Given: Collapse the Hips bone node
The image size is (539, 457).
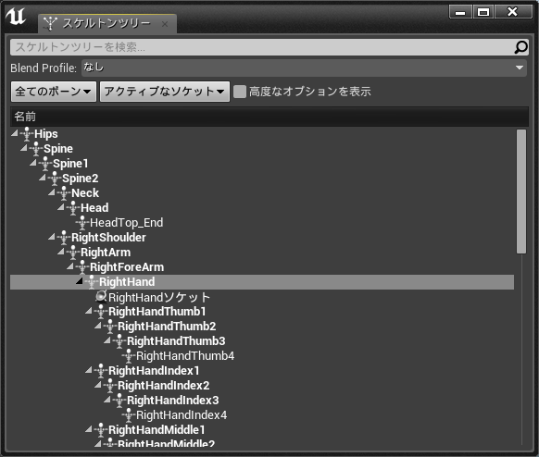Looking at the screenshot, I should (15, 133).
